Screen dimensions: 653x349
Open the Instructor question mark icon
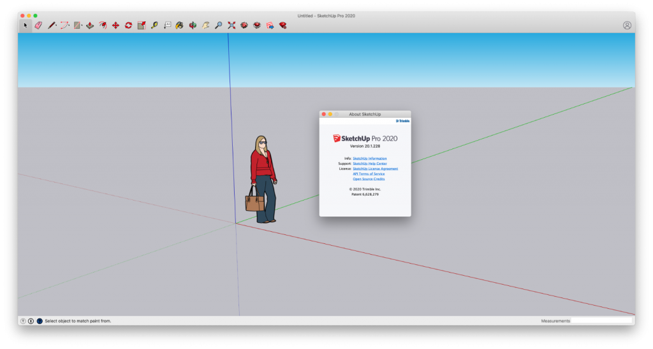point(40,321)
